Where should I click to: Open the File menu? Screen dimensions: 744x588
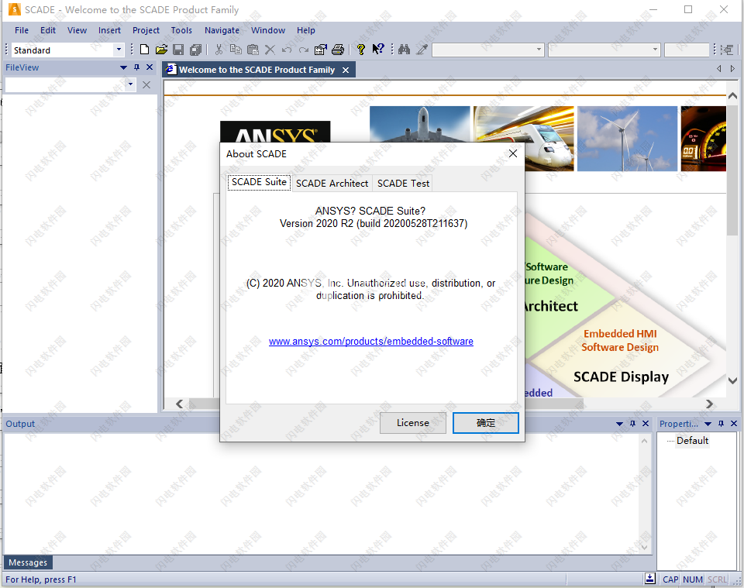coord(22,30)
